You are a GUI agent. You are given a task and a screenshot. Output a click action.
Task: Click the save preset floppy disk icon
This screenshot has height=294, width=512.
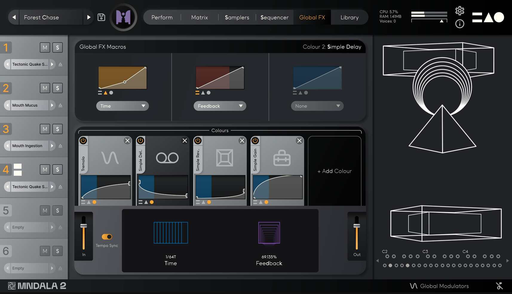coord(101,17)
